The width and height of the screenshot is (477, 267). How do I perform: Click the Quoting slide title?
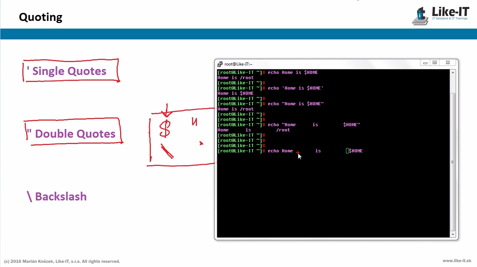click(41, 17)
